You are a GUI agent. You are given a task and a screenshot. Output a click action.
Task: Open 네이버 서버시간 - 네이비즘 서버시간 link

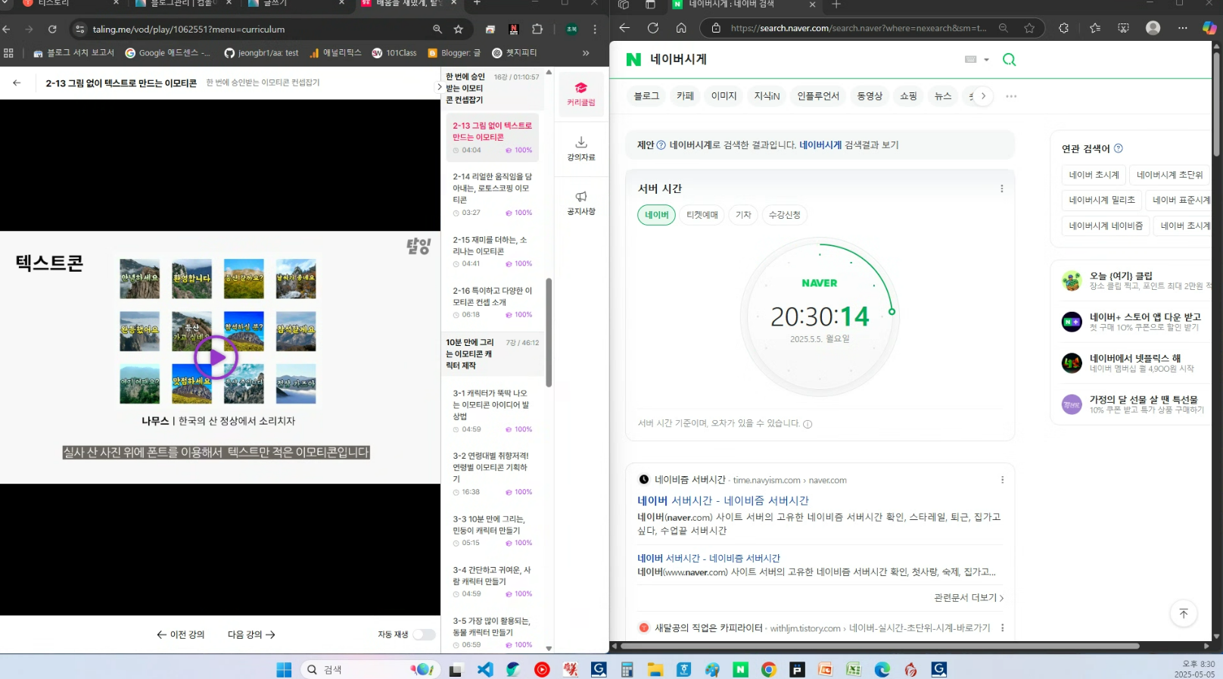click(x=723, y=500)
